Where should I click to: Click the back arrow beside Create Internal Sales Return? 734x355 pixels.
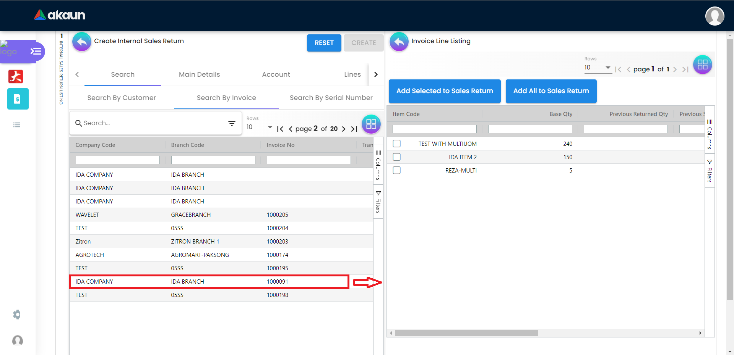coord(82,42)
